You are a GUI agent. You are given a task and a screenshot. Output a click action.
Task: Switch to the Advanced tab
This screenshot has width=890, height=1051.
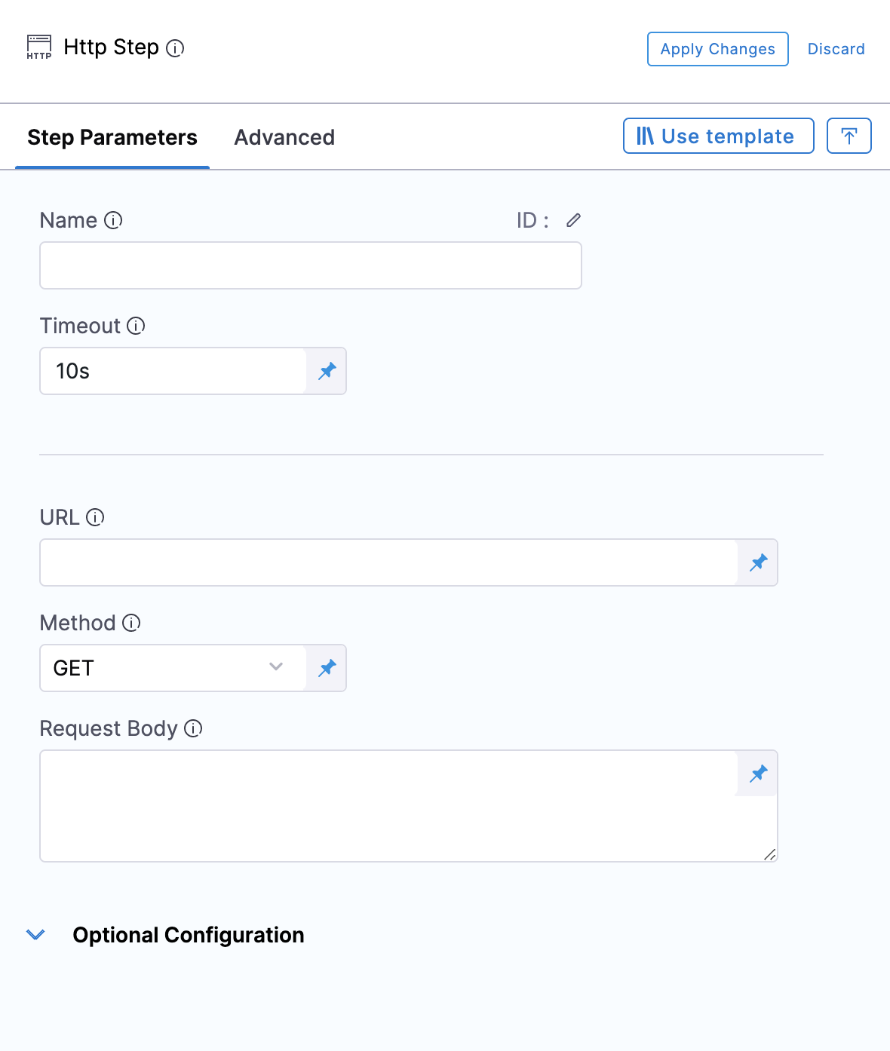(284, 137)
